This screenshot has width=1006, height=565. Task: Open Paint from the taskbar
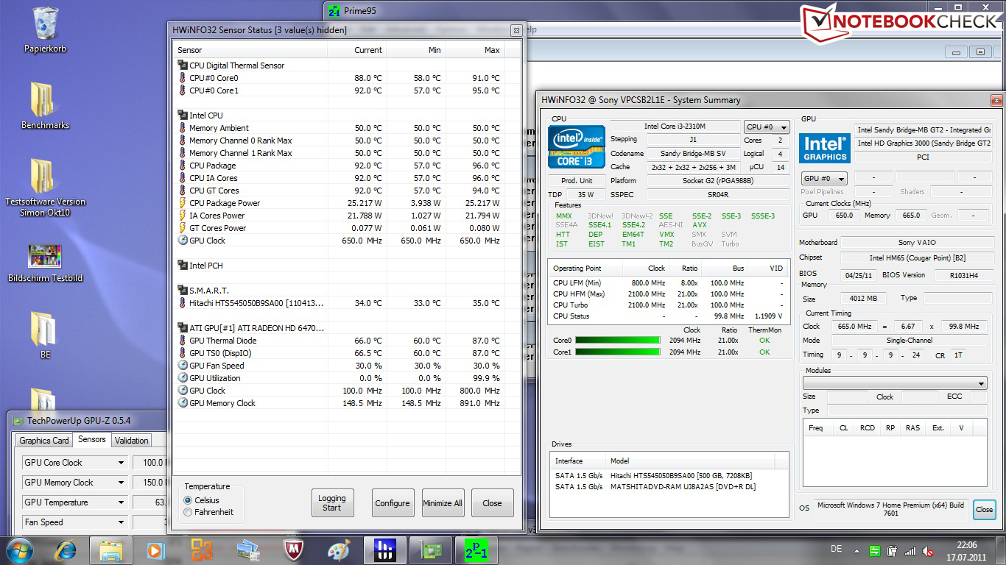click(x=339, y=550)
